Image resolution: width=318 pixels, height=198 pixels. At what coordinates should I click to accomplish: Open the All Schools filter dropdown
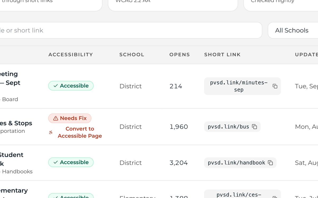(293, 30)
